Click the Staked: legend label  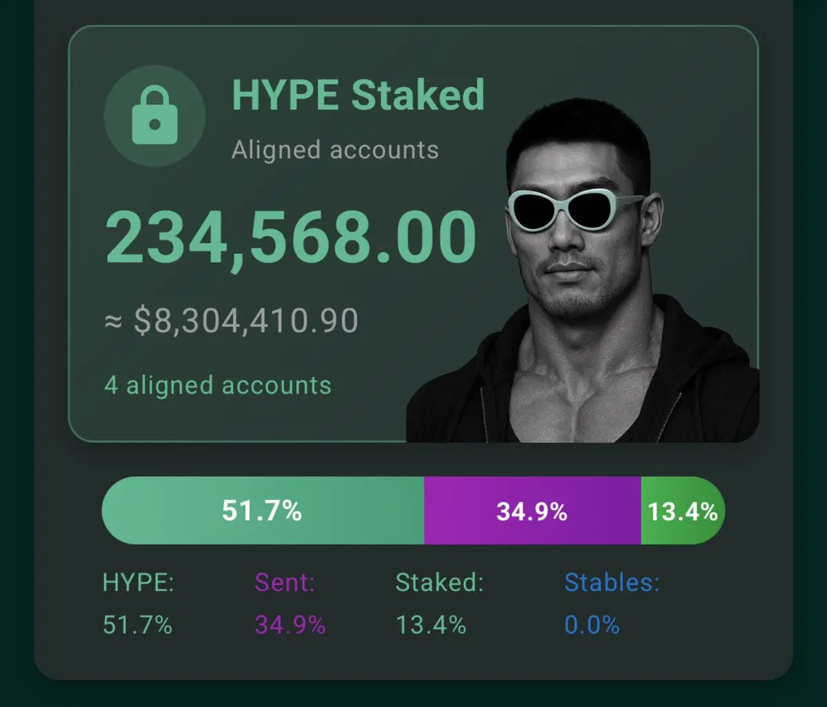point(439,583)
